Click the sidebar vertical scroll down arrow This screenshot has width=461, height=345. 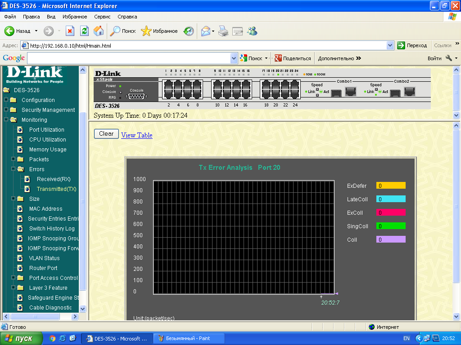83,309
